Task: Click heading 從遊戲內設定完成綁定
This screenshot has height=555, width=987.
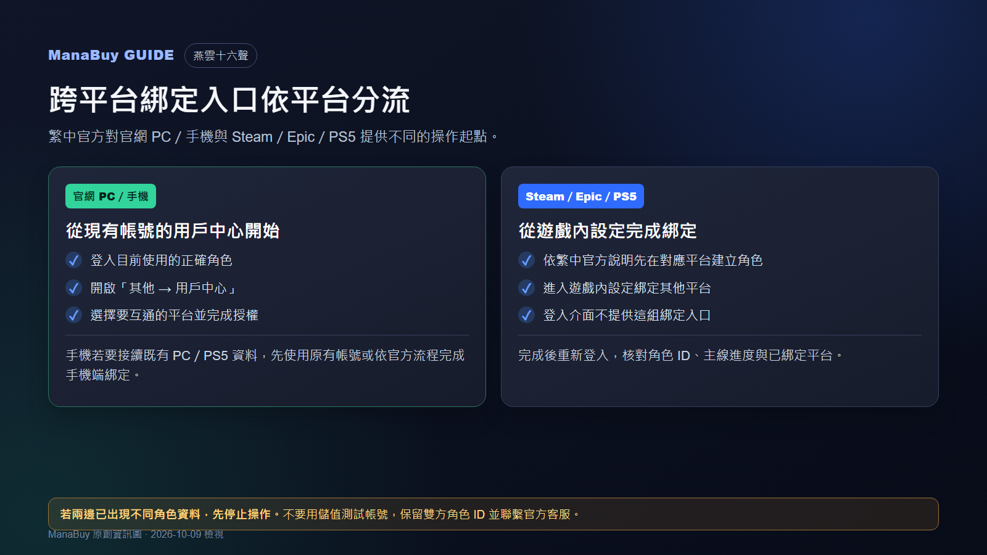Action: click(x=608, y=231)
